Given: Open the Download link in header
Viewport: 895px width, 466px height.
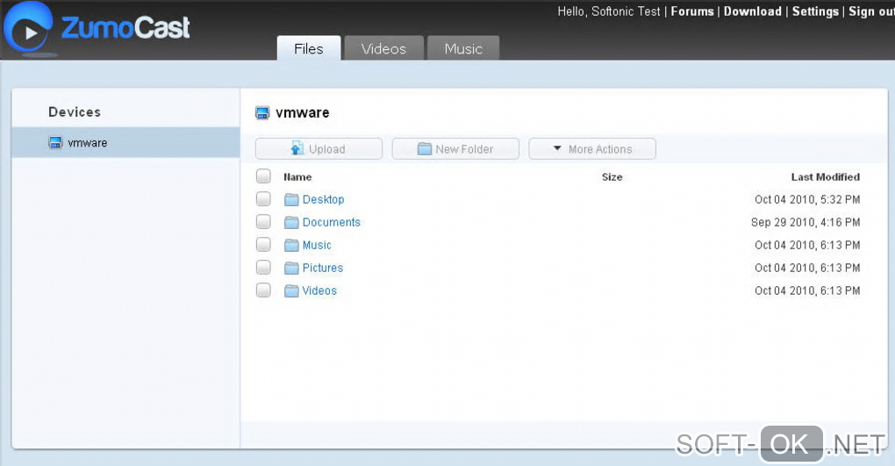Looking at the screenshot, I should 752,11.
